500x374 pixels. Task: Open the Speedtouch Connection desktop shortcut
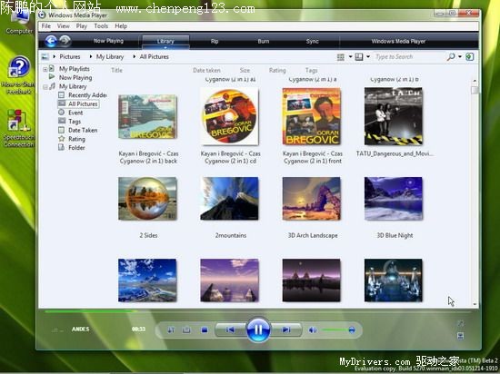tap(18, 128)
